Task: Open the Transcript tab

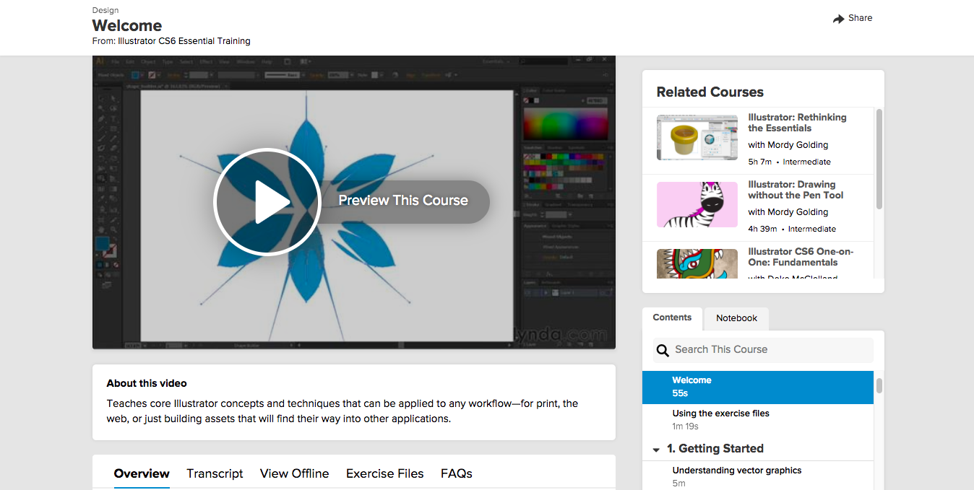Action: (215, 473)
